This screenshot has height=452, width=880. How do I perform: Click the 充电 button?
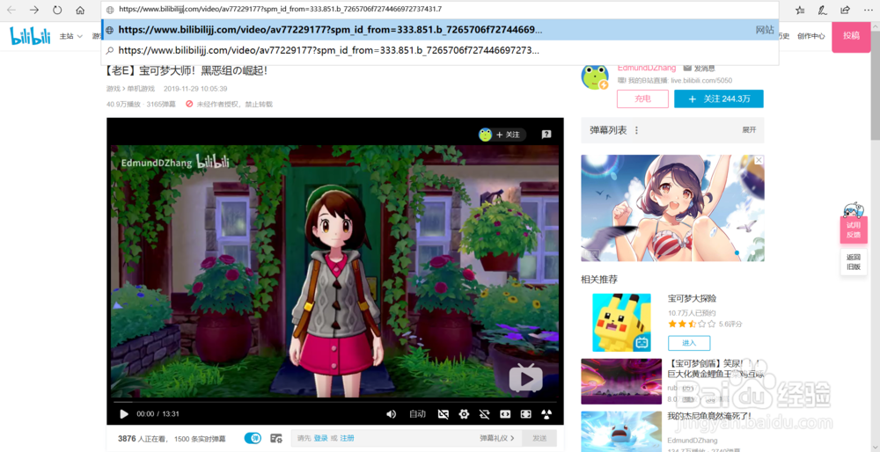(642, 98)
